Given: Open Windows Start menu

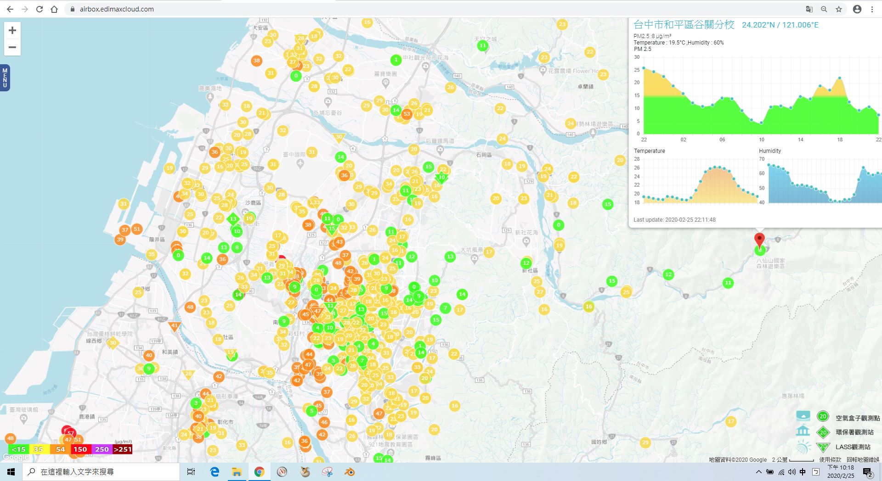Looking at the screenshot, I should pos(11,472).
